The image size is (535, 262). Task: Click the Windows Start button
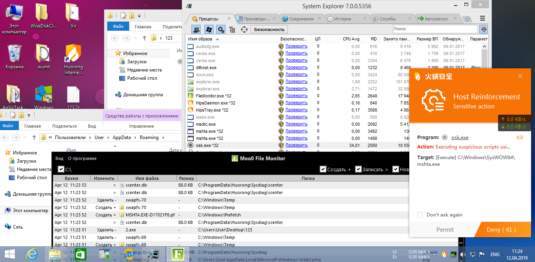coord(10,255)
